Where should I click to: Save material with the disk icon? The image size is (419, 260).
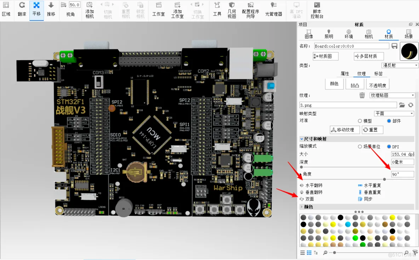395,46
